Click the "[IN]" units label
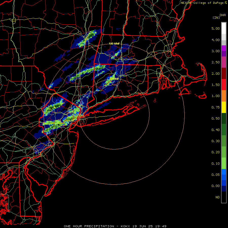Screen dimensions: 228x228 pyautogui.click(x=216, y=17)
